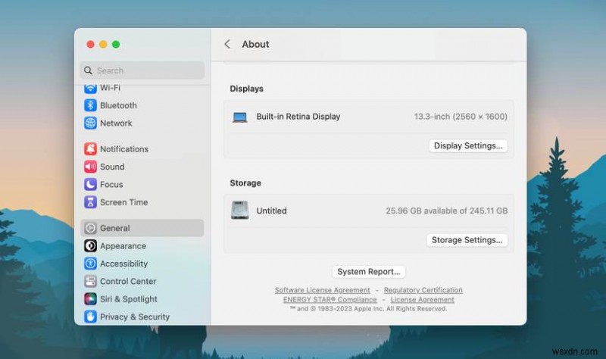This screenshot has width=606, height=359.
Task: Click the Displays section heading
Action: (247, 89)
